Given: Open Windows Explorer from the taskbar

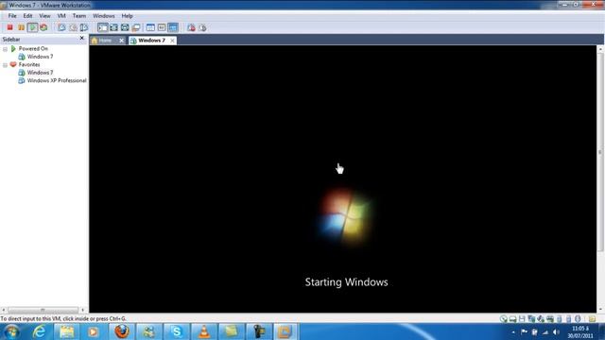Looking at the screenshot, I should [66, 331].
